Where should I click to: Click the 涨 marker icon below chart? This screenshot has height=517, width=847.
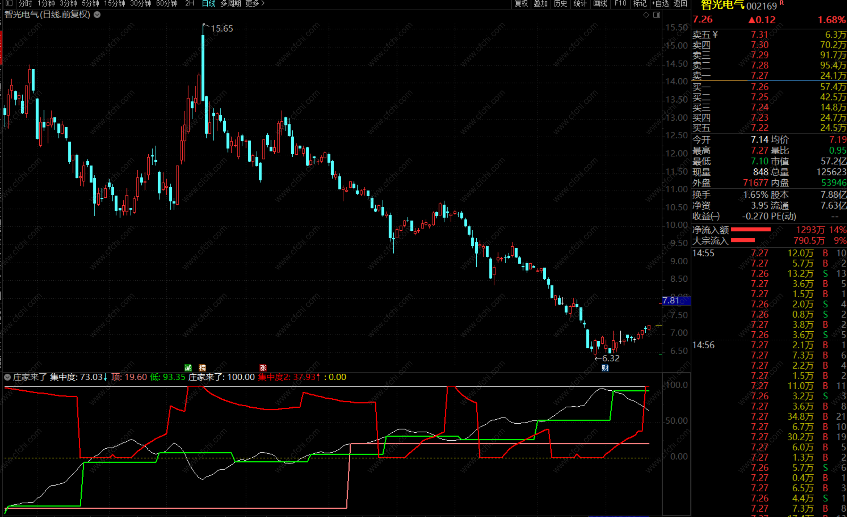263,368
